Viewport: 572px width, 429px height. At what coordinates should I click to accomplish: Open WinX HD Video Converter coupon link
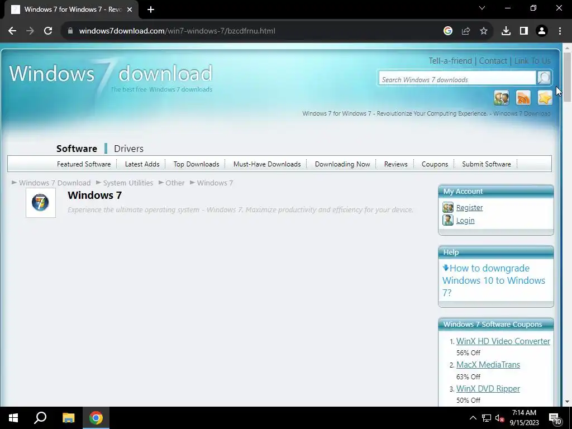click(503, 341)
